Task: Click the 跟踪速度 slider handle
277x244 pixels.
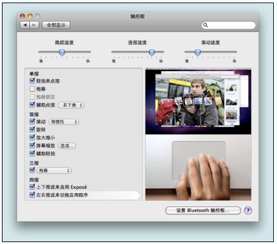Action: tap(62, 52)
